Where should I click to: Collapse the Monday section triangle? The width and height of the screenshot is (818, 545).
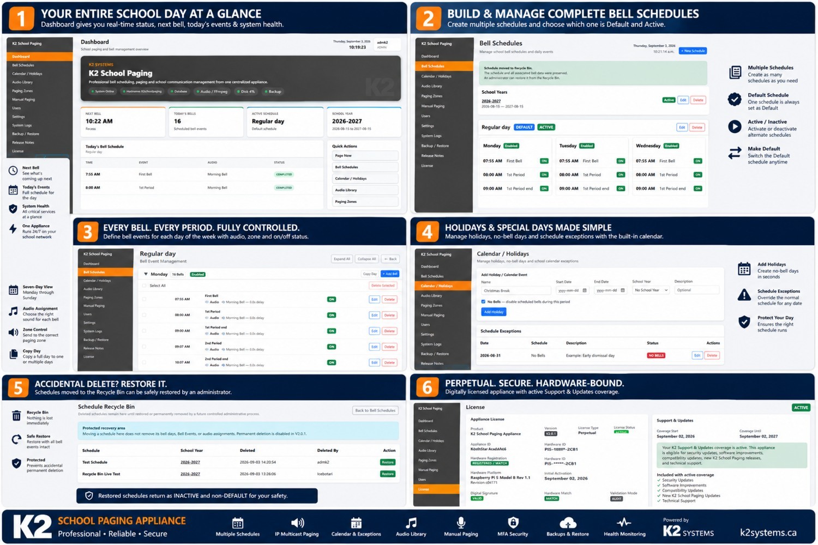click(x=146, y=274)
